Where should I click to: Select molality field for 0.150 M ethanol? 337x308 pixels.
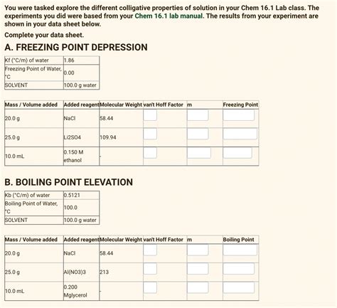(x=199, y=153)
